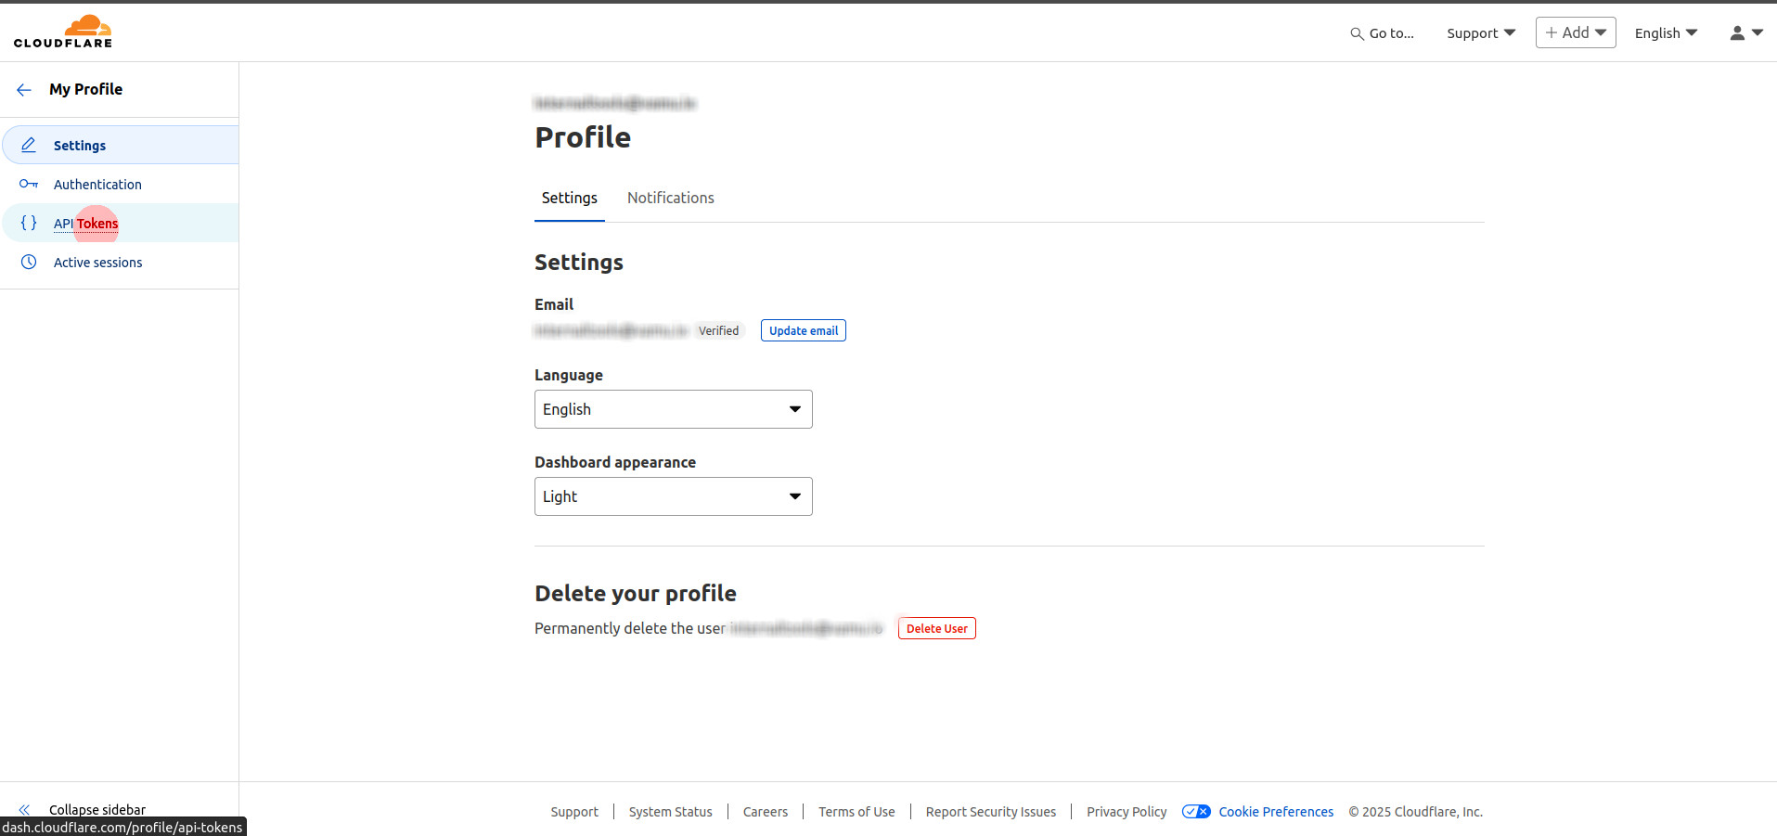Viewport: 1777px width, 836px height.
Task: Open the Support footer link
Action: [x=574, y=812]
